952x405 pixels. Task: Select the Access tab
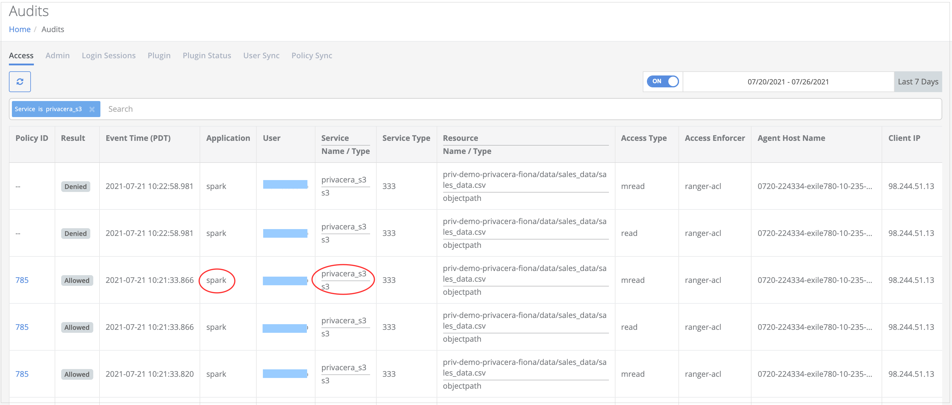(21, 56)
